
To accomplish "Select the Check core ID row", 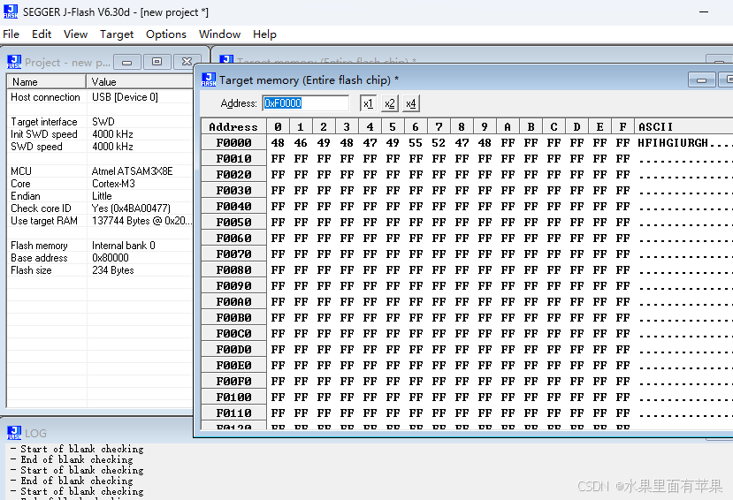I will 100,208.
